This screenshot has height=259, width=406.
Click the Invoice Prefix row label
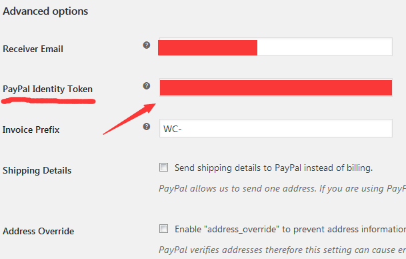pos(31,129)
